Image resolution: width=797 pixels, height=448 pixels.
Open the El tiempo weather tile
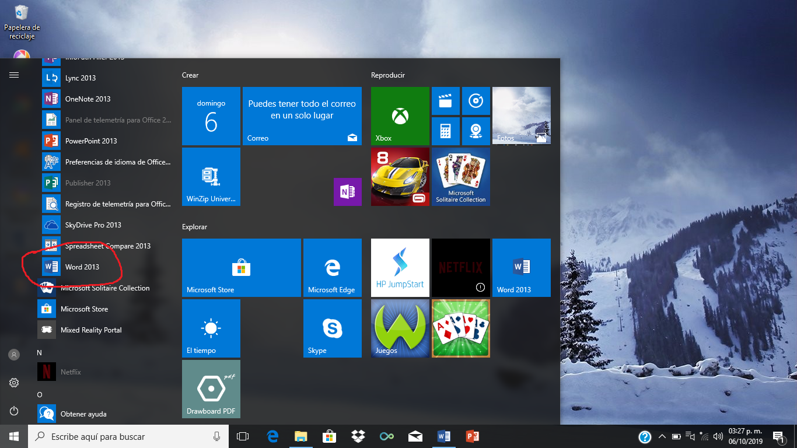coord(211,328)
